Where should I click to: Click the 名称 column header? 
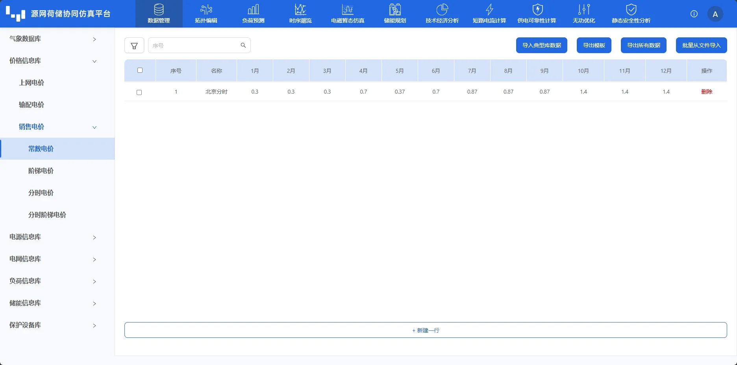pos(217,71)
